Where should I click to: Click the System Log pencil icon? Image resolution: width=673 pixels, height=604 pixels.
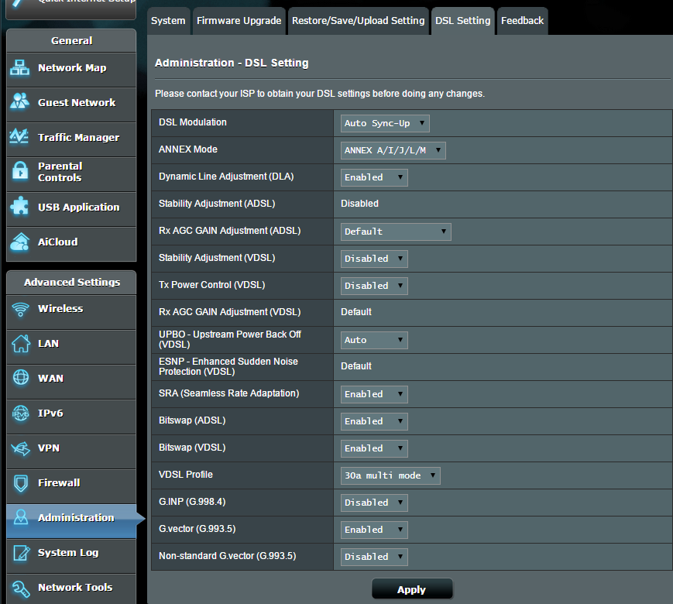point(21,552)
